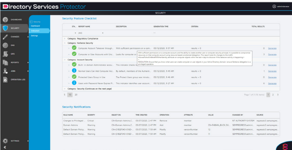Go to page 2 of checklist

pos(273,95)
